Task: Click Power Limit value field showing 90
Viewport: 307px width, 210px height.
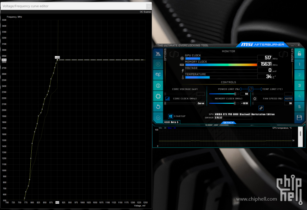Action: tap(245, 94)
